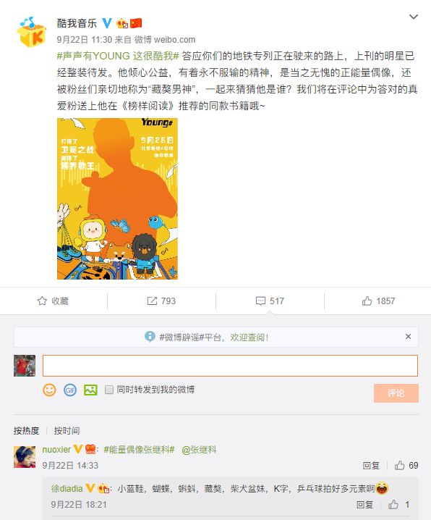Viewport: 431px width, 520px height.
Task: Repost the post showing 793 shares
Action: click(x=161, y=301)
